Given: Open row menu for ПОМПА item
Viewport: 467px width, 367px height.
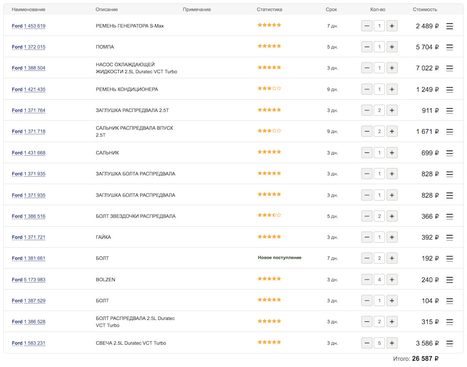Looking at the screenshot, I should (x=449, y=47).
